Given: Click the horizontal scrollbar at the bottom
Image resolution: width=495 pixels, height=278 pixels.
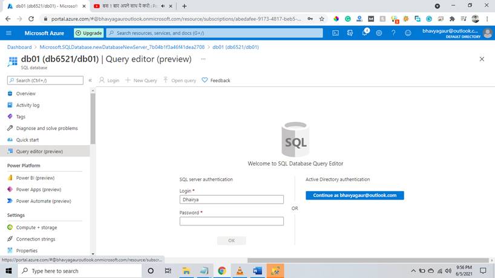Looking at the screenshot, I should (368, 260).
